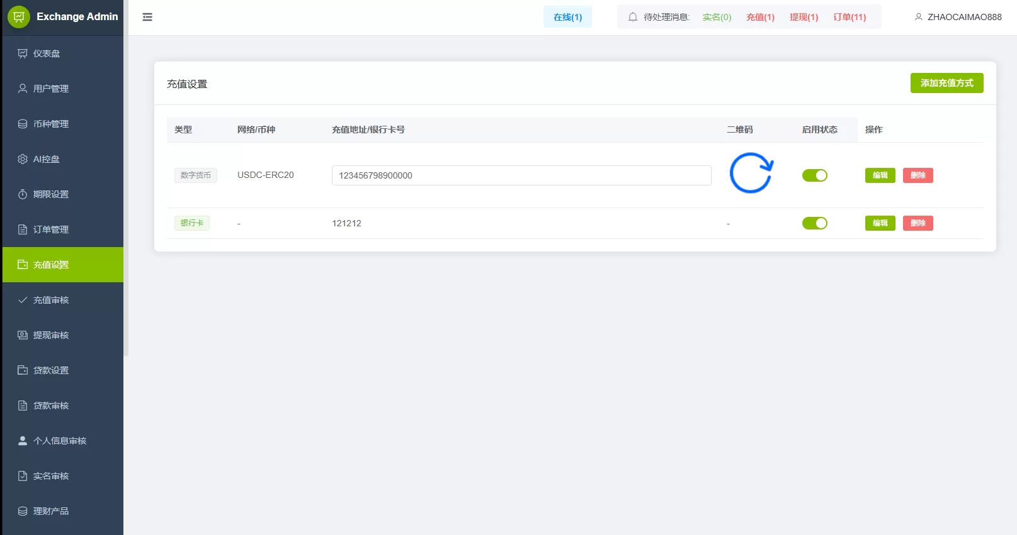Screen dimensions: 1017x535
Task: Click the notification bell icon
Action: click(x=632, y=17)
